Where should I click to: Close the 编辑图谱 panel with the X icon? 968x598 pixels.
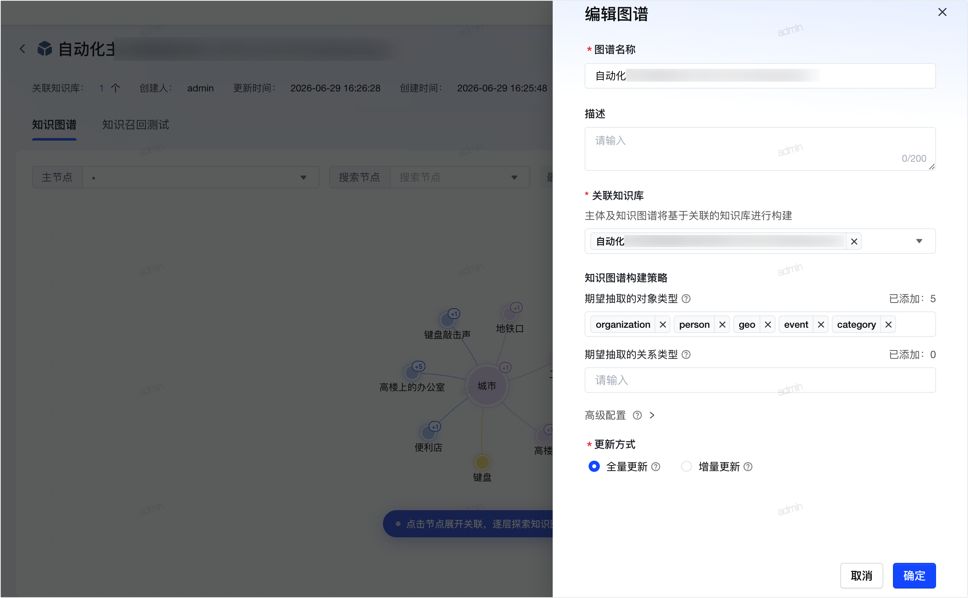point(942,12)
